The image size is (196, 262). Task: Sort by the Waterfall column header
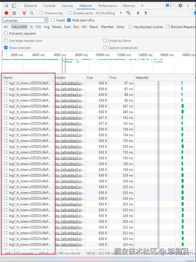coord(165,77)
